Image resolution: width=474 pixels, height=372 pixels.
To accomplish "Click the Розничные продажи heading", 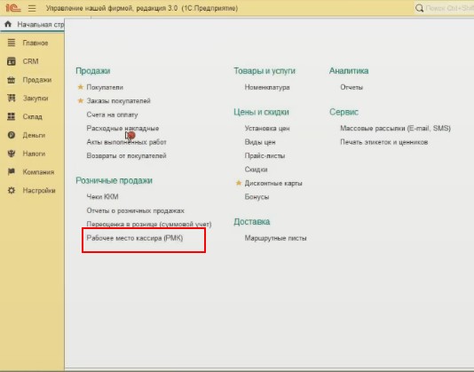I will point(114,180).
